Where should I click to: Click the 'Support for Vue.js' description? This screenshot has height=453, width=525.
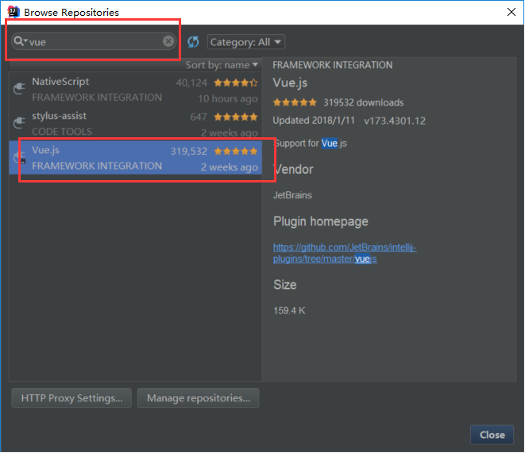pyautogui.click(x=310, y=144)
